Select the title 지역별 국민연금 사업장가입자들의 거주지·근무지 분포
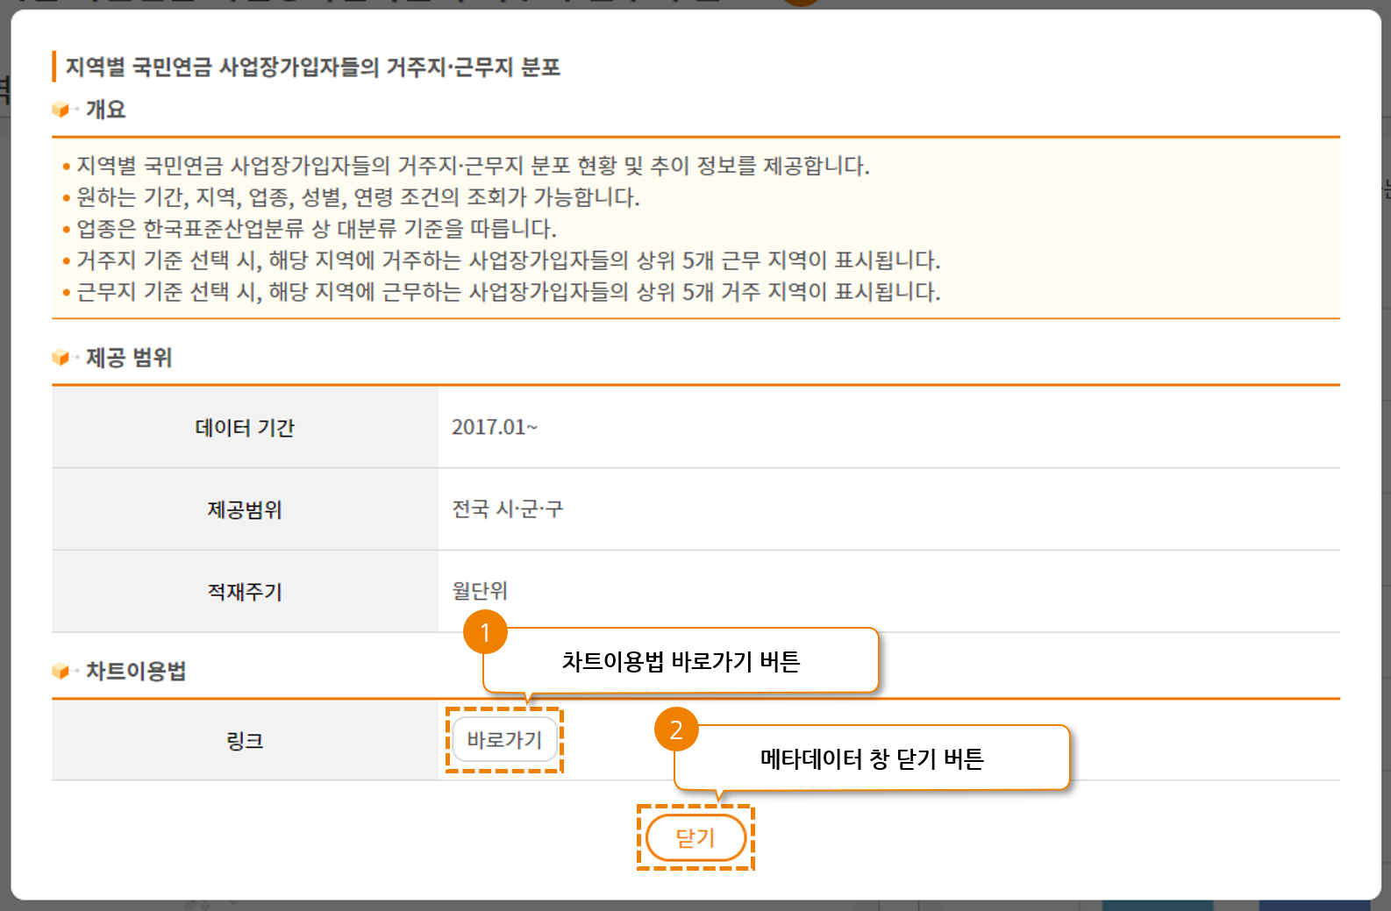 point(313,68)
